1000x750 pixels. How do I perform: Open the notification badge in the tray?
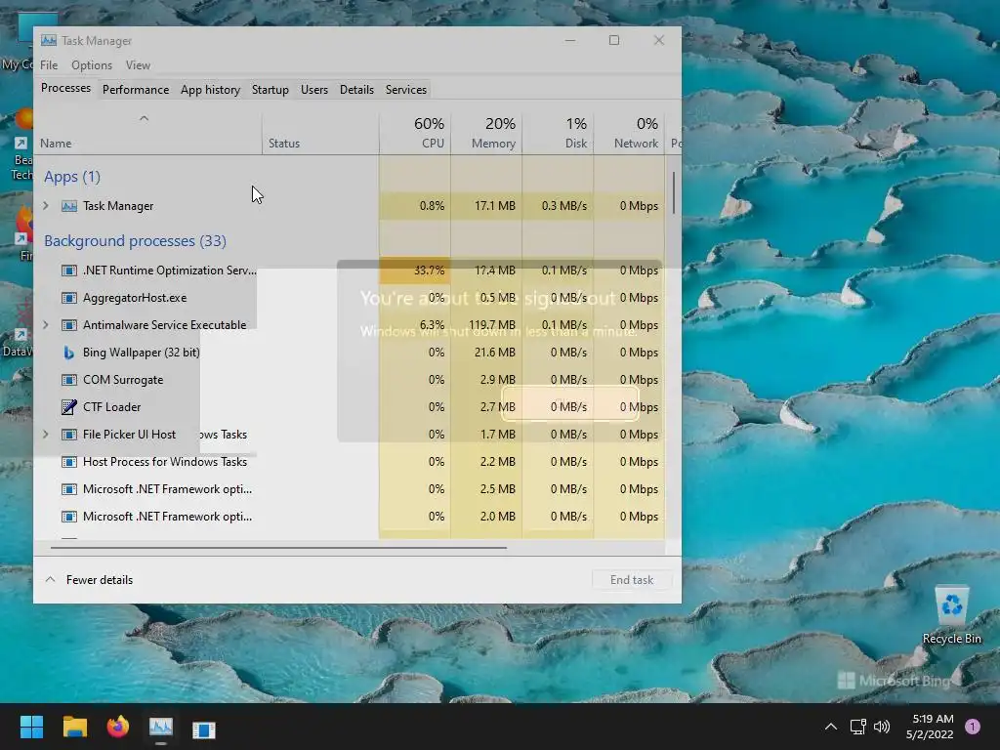[x=973, y=727]
